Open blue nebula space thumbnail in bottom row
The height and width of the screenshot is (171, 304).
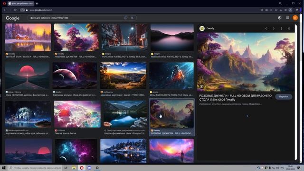click(76, 151)
